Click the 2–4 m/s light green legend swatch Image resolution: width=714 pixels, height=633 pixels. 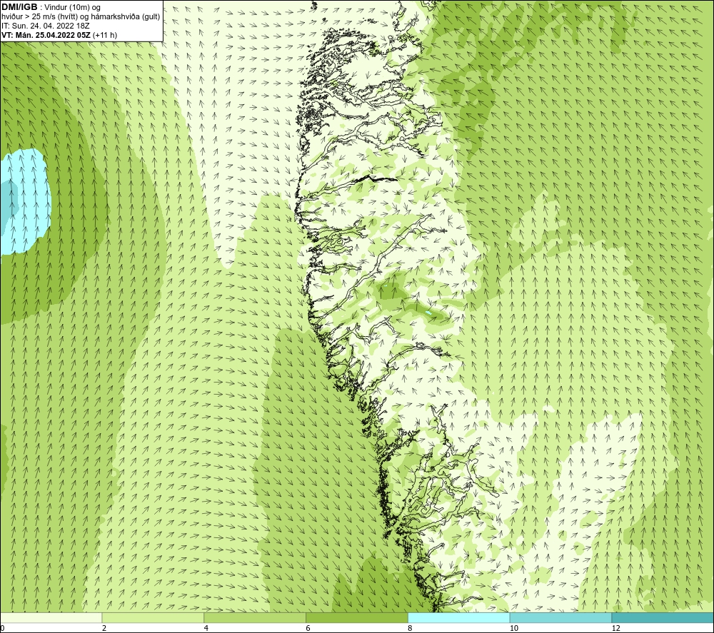pyautogui.click(x=153, y=617)
